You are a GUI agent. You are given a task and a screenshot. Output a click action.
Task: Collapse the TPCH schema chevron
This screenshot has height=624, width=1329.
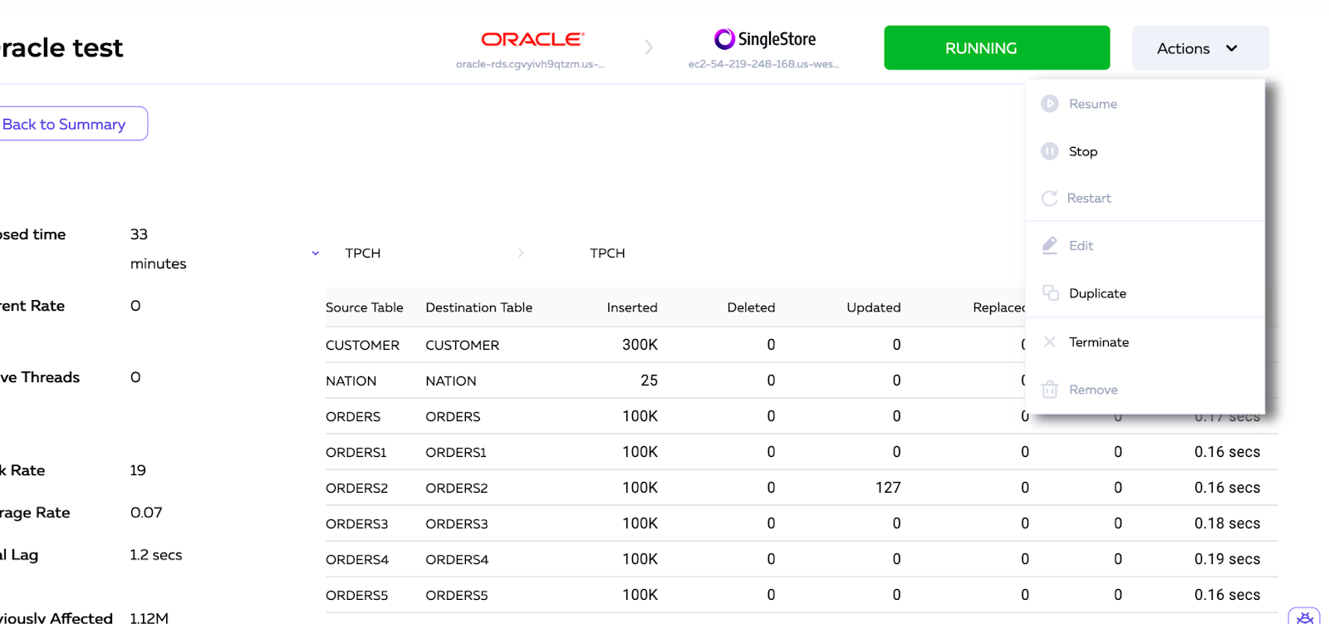point(316,253)
